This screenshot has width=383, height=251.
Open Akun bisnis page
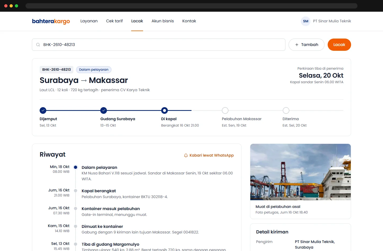(163, 21)
